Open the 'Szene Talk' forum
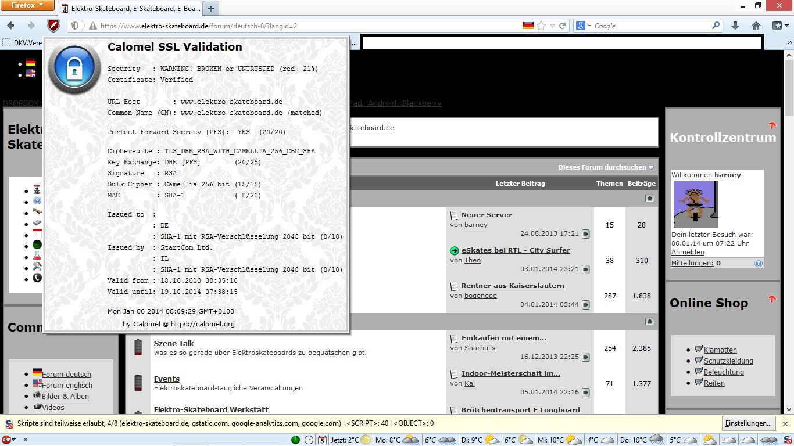The image size is (794, 446). click(x=174, y=343)
